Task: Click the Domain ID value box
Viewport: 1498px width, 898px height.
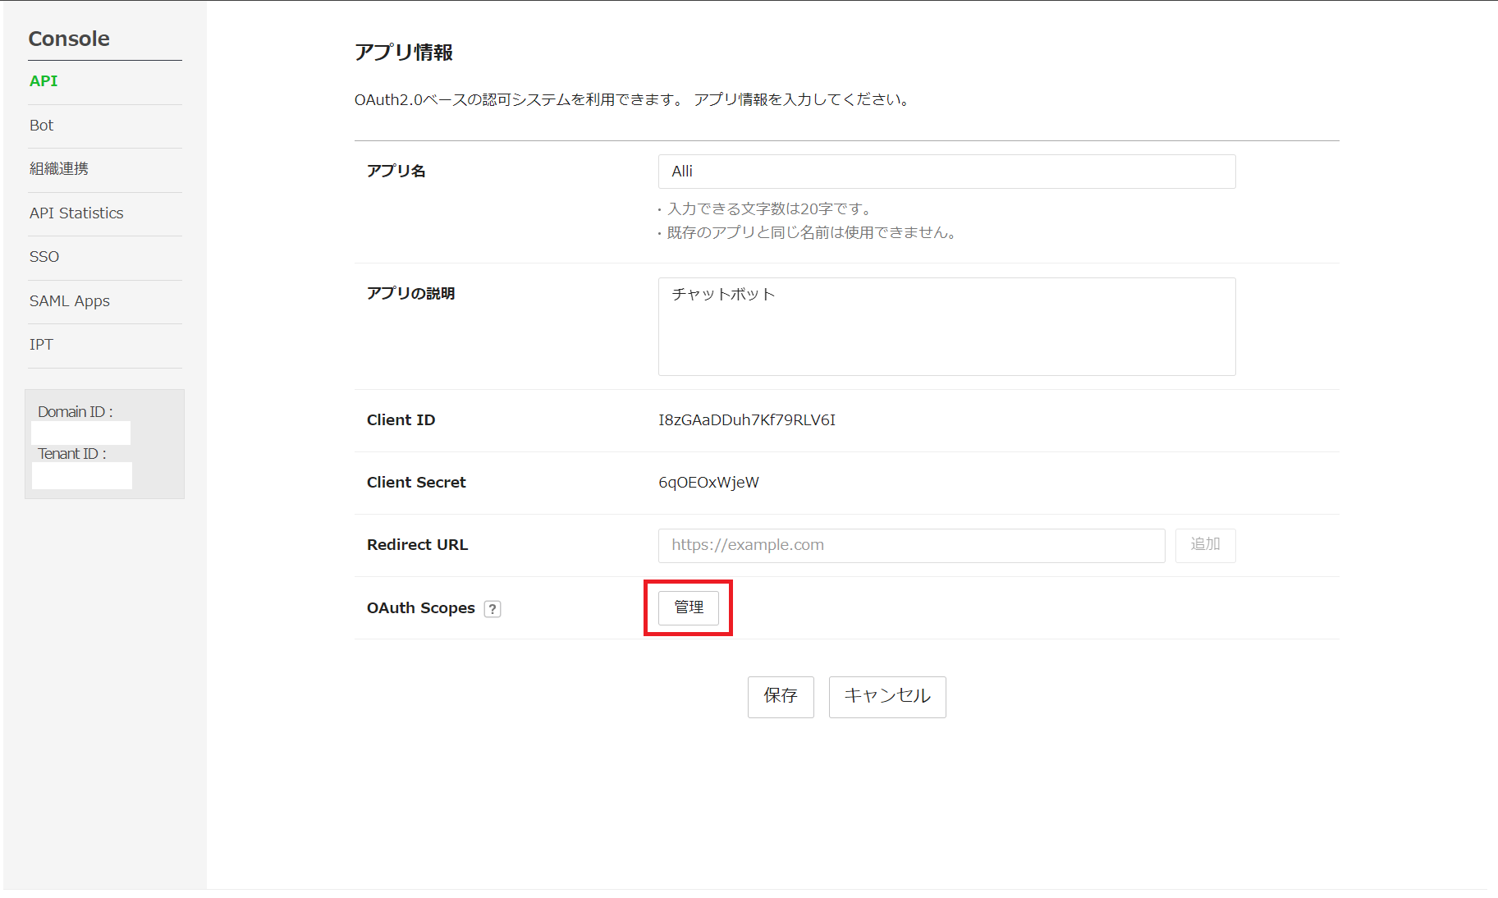Action: pos(80,433)
